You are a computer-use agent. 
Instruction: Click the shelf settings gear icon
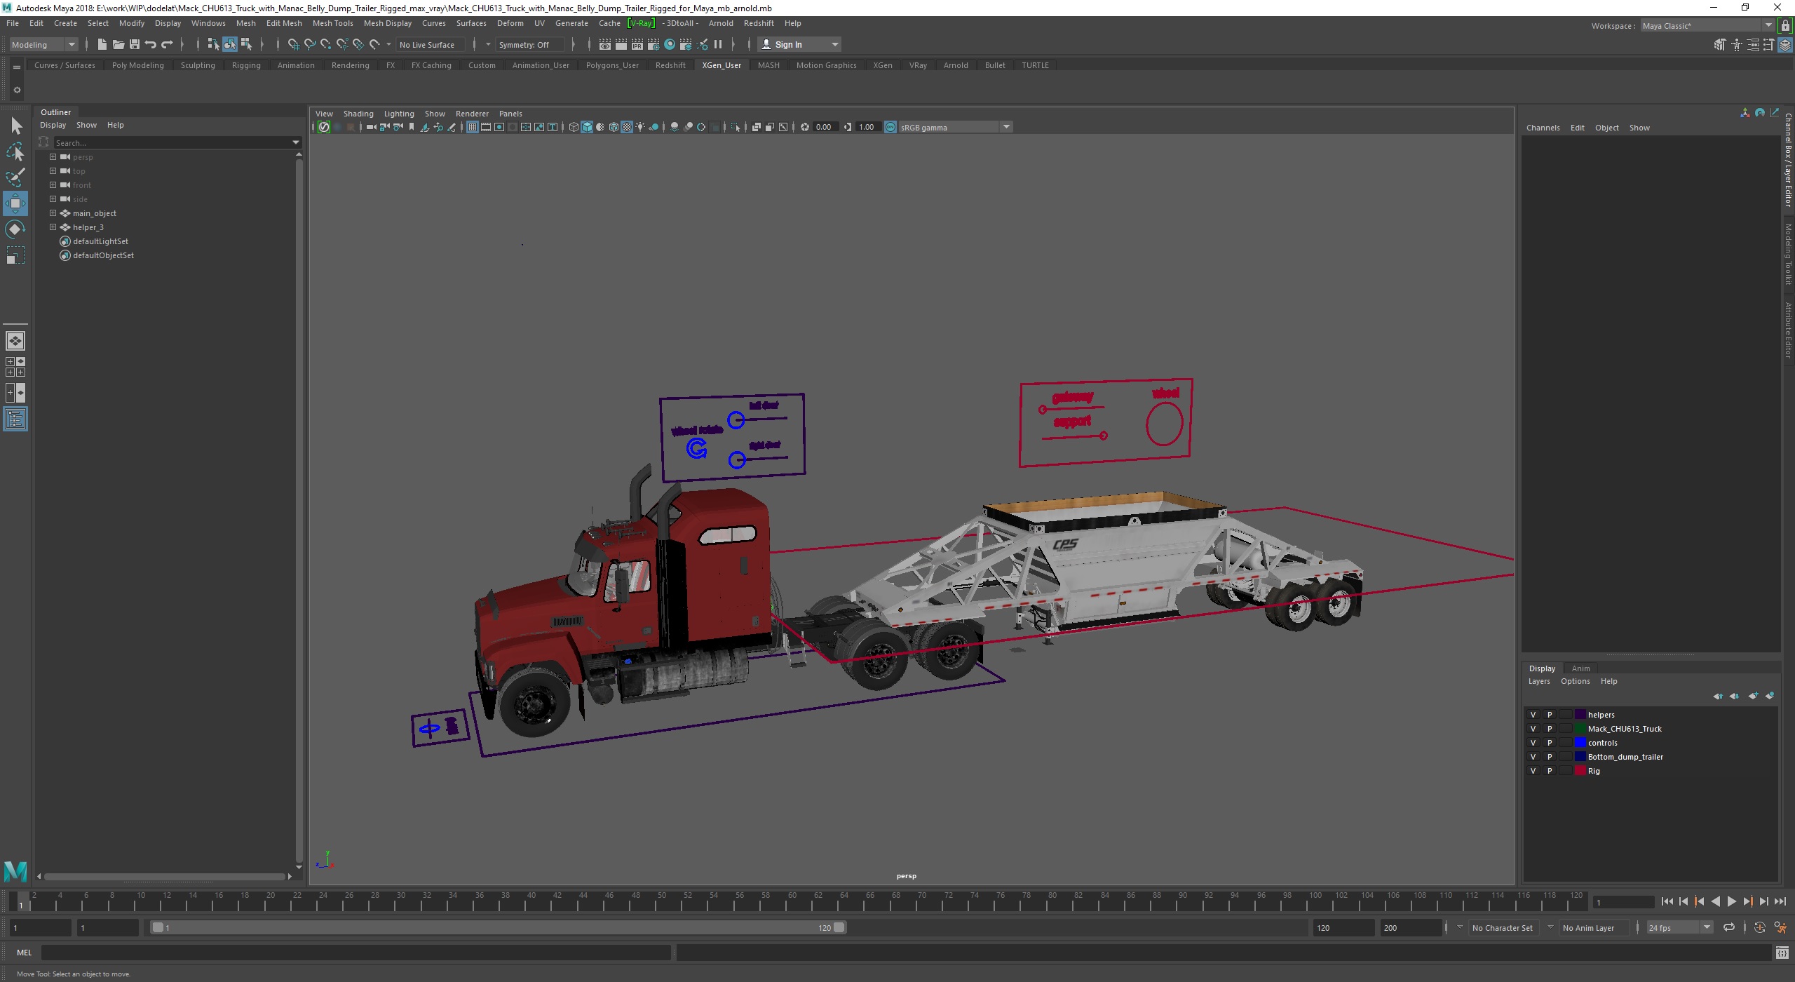pos(17,90)
